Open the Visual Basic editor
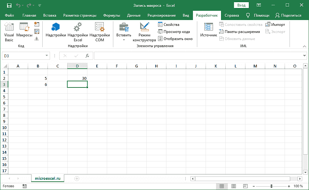 [x=9, y=32]
